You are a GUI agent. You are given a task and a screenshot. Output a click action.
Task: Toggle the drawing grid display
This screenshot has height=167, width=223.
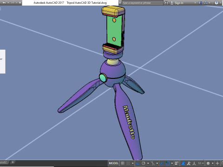point(123,163)
